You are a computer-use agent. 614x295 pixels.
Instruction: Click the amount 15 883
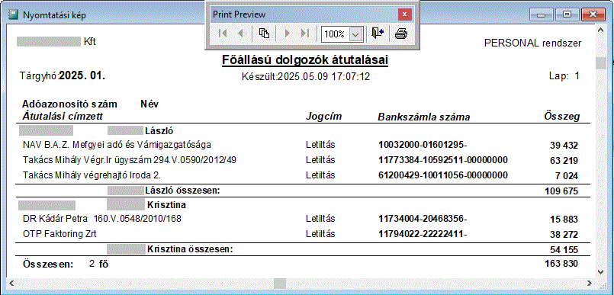(564, 220)
